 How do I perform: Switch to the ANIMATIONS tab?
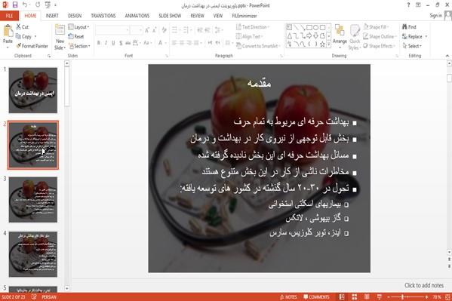137,16
